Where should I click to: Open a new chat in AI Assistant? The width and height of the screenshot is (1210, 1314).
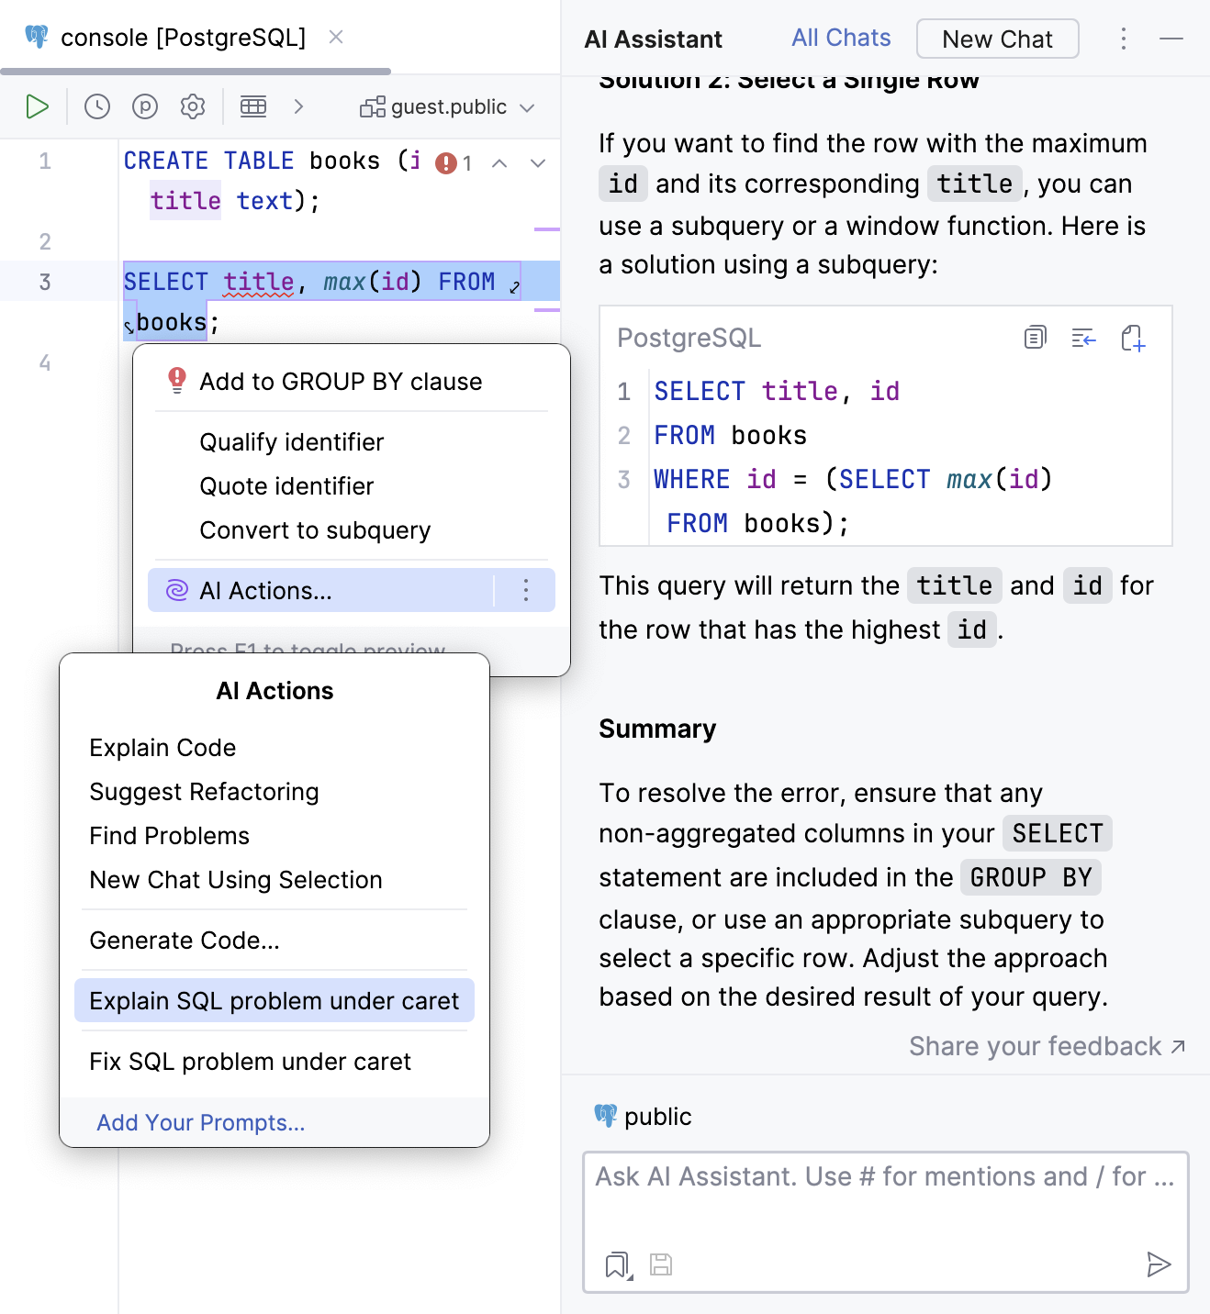[x=997, y=39]
